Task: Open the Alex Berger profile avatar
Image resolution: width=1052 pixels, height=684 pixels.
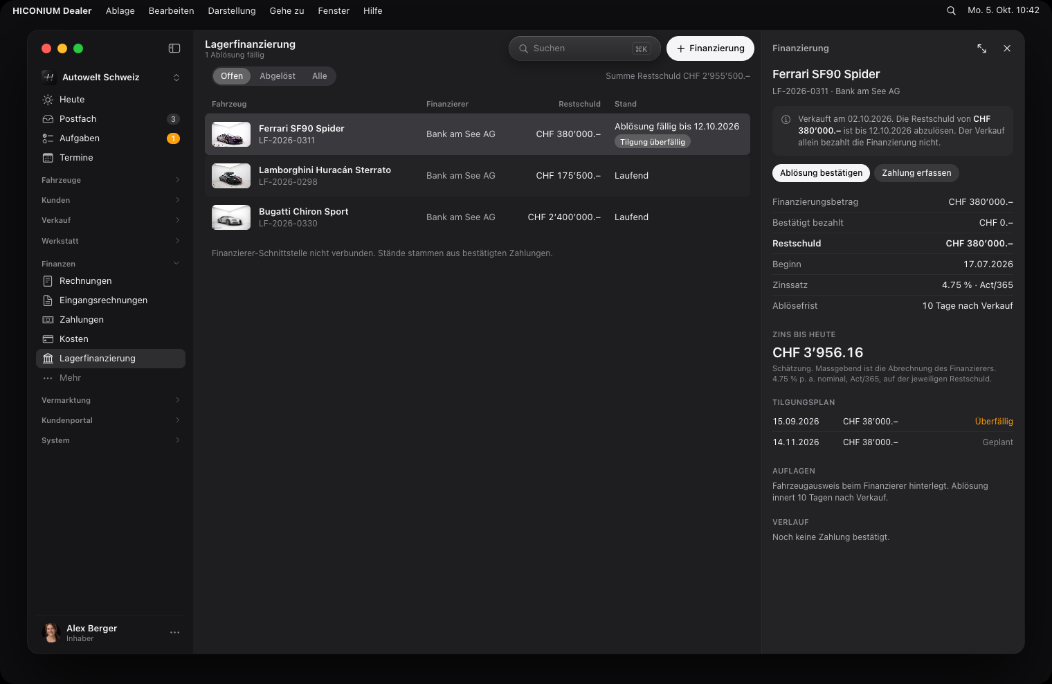Action: click(52, 633)
